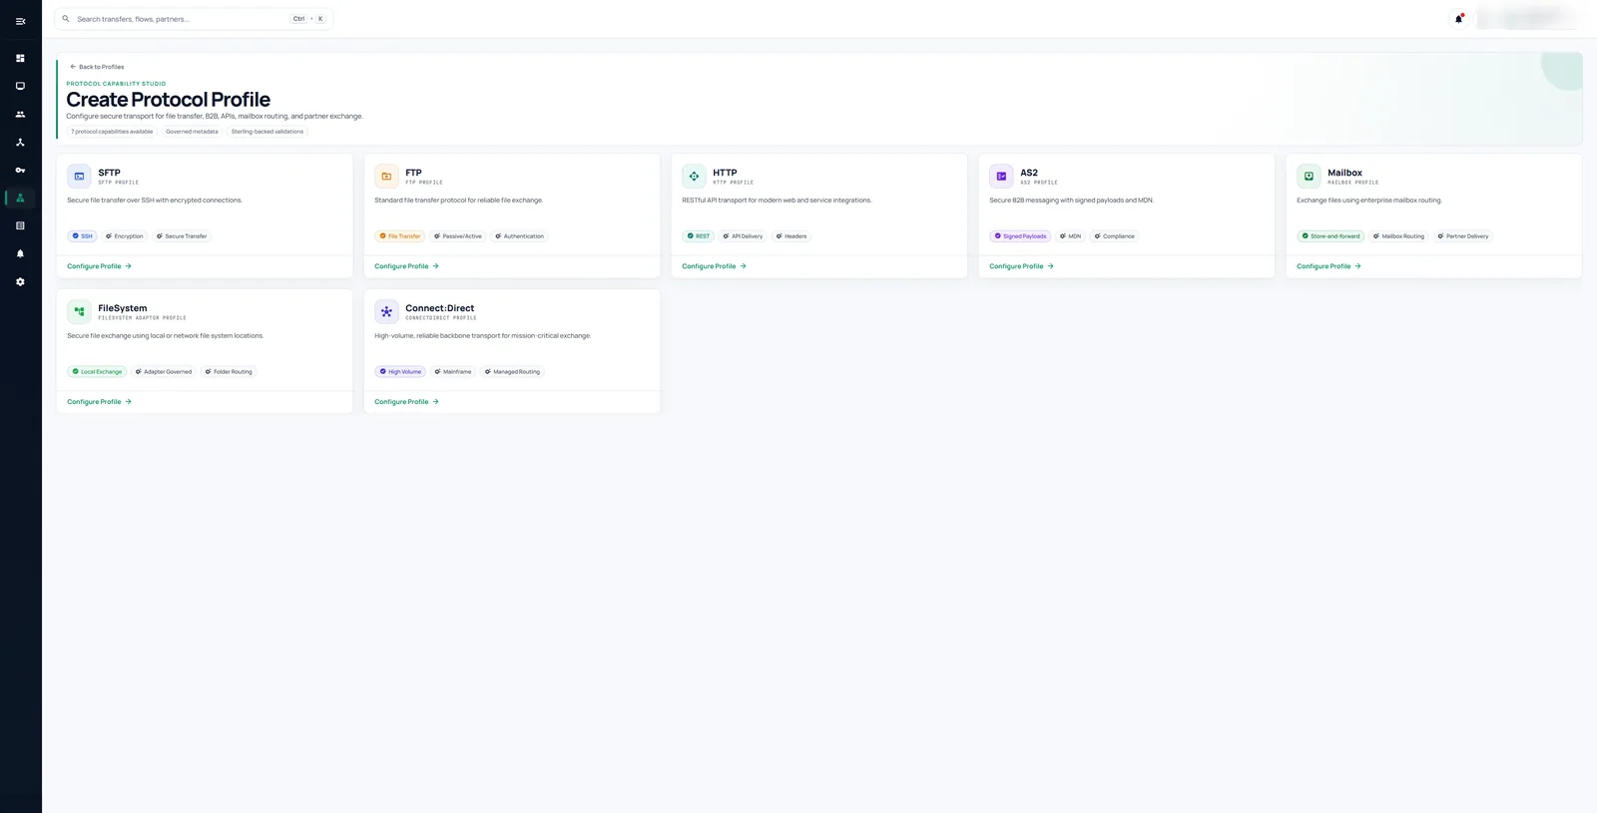Click the AS2 purple card icon

tap(1001, 177)
